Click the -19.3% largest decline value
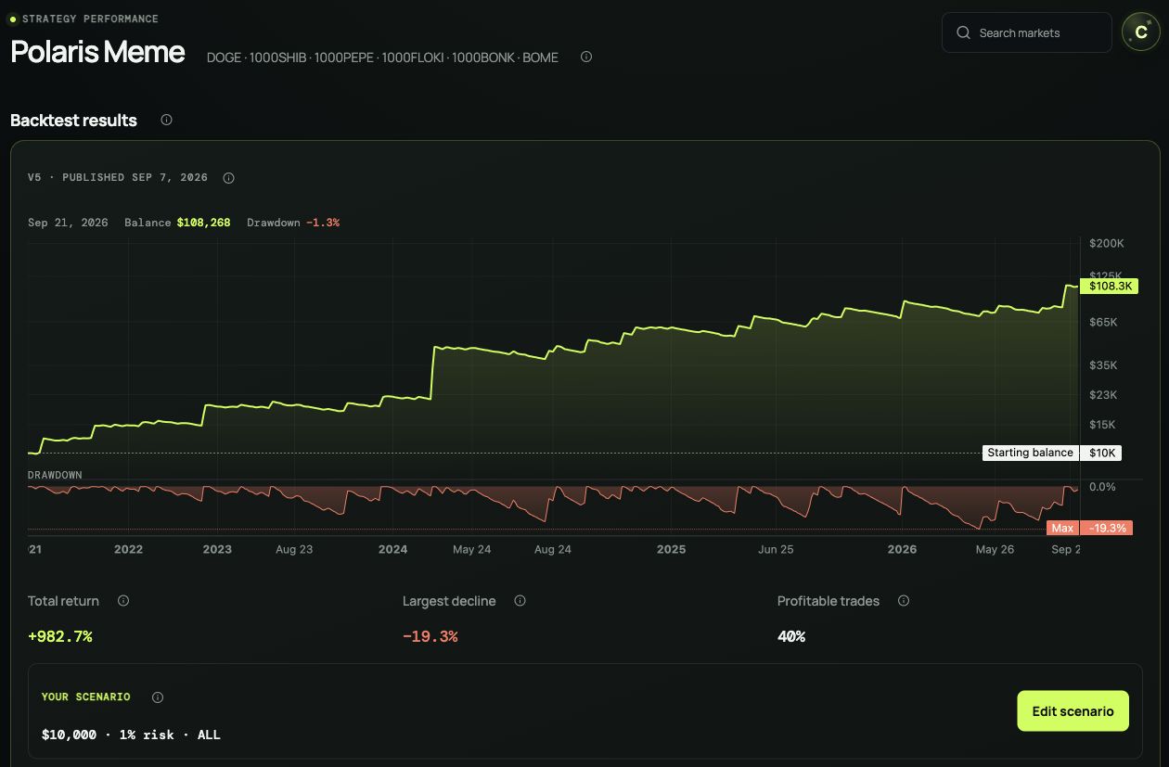Screen dimensions: 1169x767 click(x=430, y=636)
